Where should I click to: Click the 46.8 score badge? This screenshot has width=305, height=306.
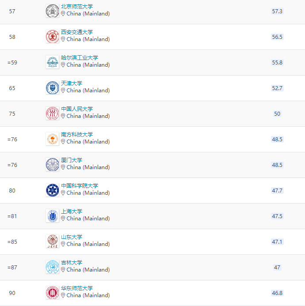pos(277,293)
